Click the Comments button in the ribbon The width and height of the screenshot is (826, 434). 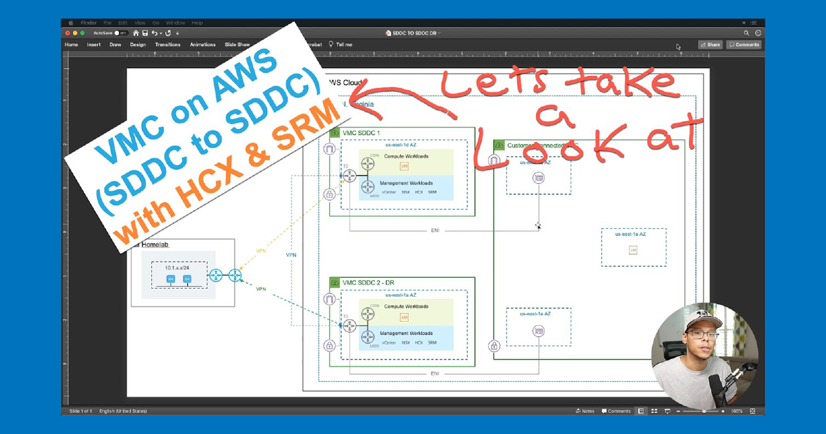click(x=744, y=45)
